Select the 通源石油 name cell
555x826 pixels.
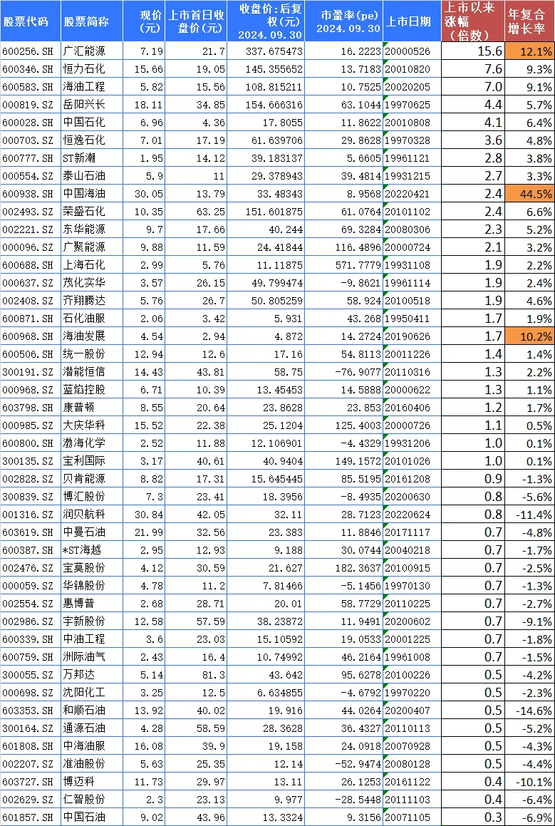92,728
